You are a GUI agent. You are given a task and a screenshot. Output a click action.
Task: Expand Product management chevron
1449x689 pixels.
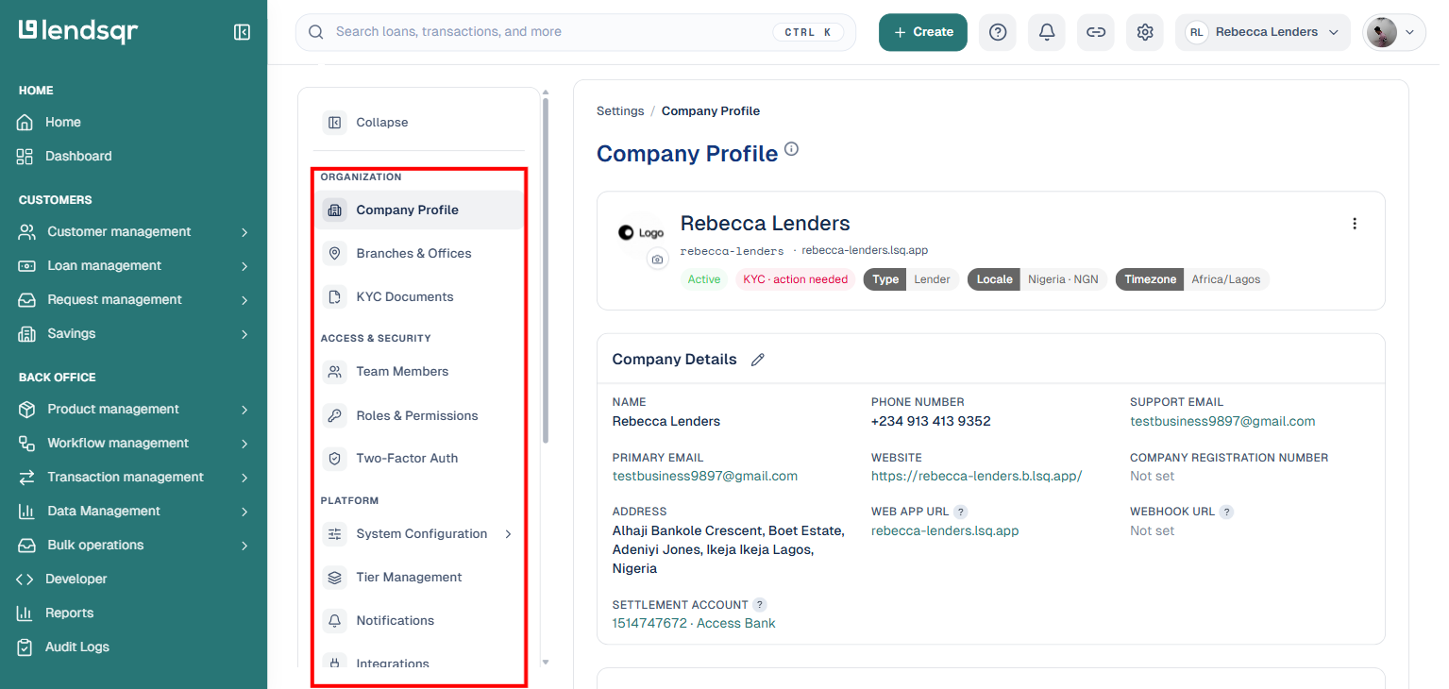244,410
